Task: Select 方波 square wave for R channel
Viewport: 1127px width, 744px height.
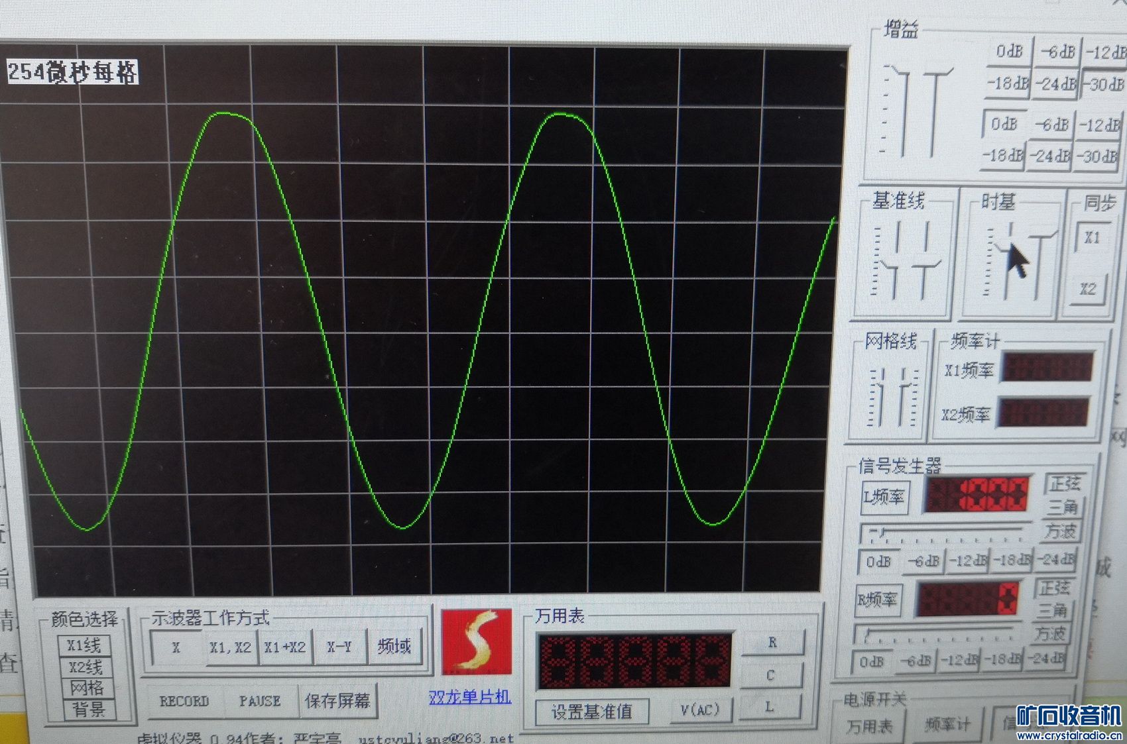Action: pos(1049,634)
